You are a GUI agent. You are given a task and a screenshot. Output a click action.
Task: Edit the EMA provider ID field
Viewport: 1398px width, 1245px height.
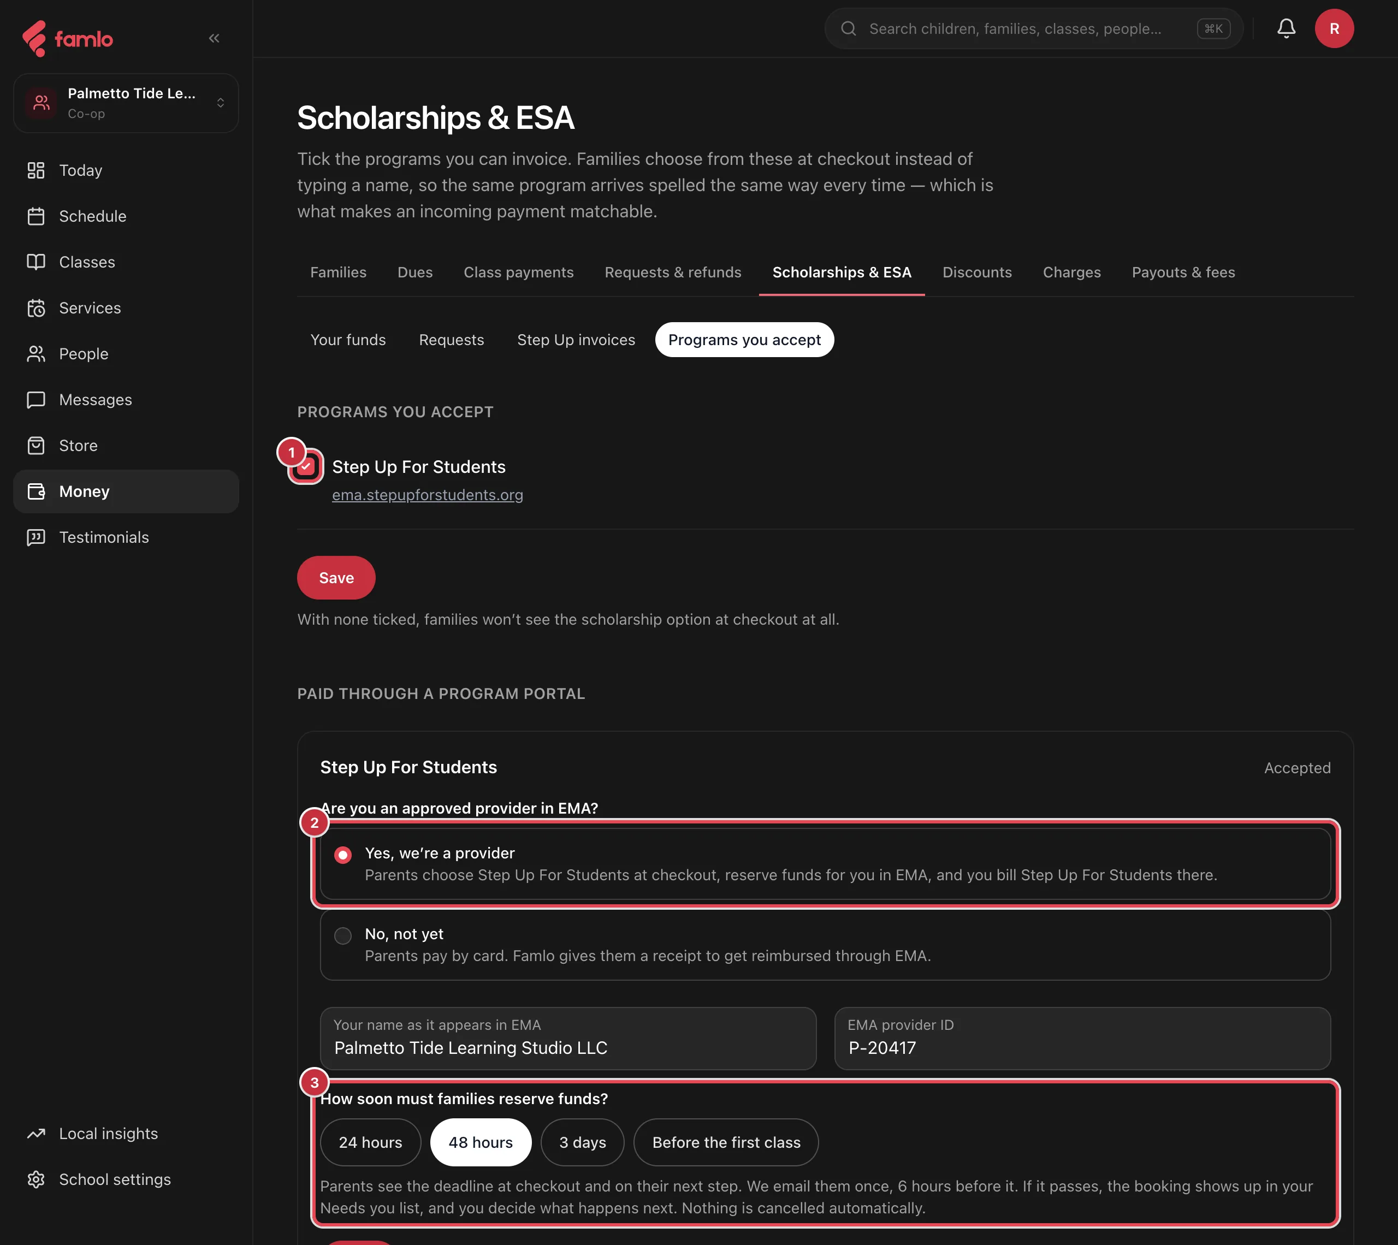click(x=1082, y=1037)
